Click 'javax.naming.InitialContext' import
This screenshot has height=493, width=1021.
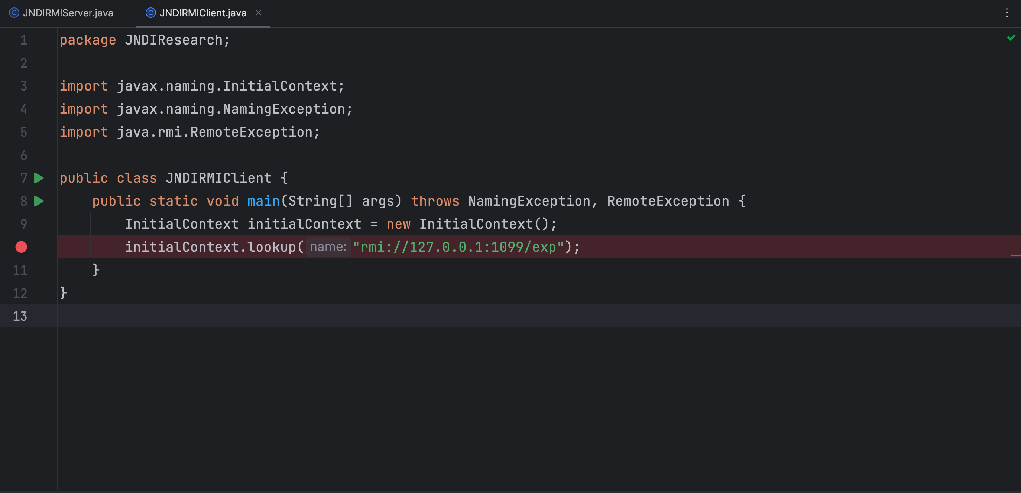[x=227, y=86]
